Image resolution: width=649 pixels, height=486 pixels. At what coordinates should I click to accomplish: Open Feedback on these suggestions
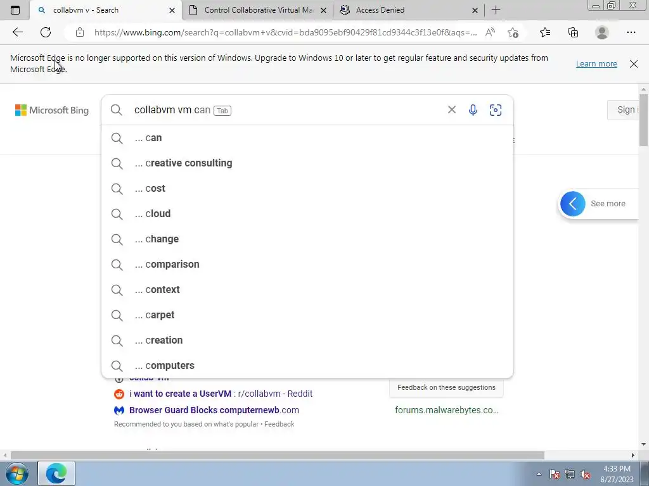coord(446,388)
